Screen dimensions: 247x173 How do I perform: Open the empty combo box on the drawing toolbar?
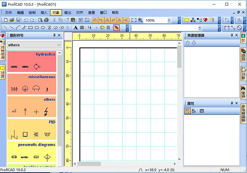pos(200,28)
